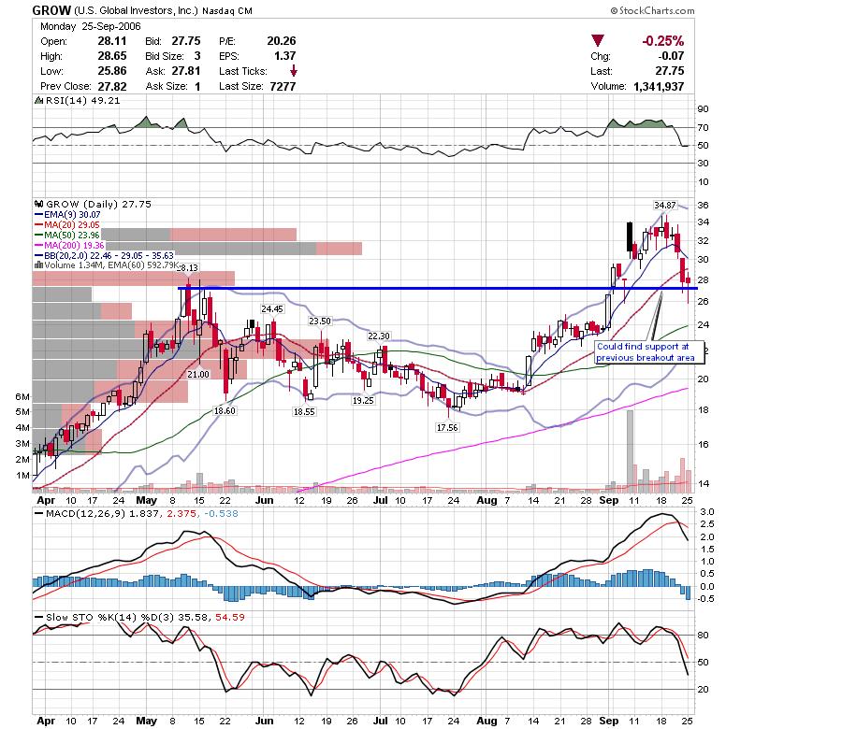Click the 18.55 low price label

click(x=304, y=411)
